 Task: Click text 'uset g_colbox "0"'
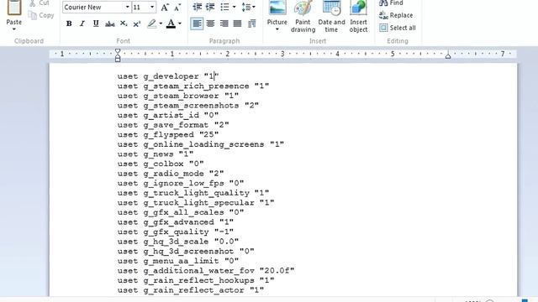tap(161, 164)
